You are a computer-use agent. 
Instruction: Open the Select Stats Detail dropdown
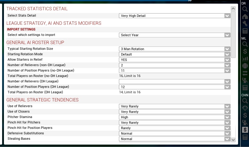click(x=174, y=16)
